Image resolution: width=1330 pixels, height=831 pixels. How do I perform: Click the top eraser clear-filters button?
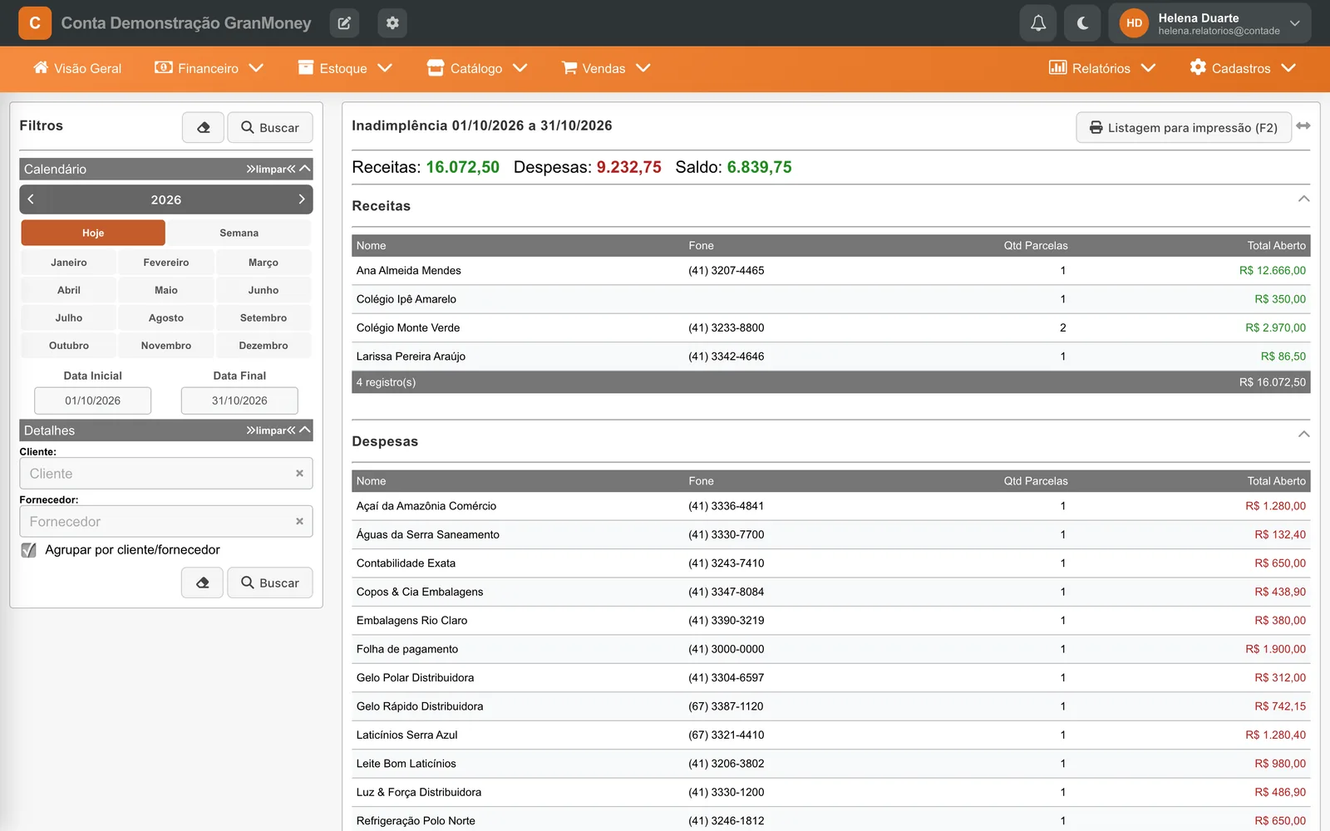click(x=204, y=127)
